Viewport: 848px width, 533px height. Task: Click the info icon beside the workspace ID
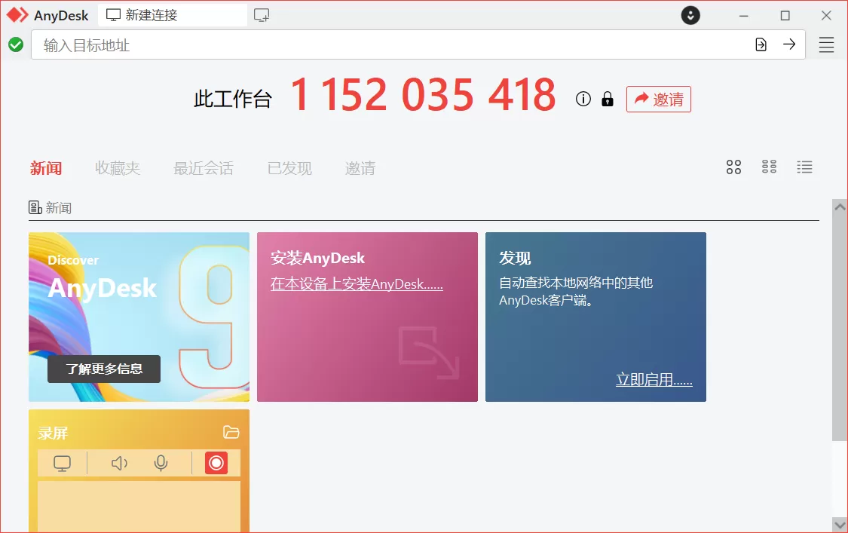(583, 99)
